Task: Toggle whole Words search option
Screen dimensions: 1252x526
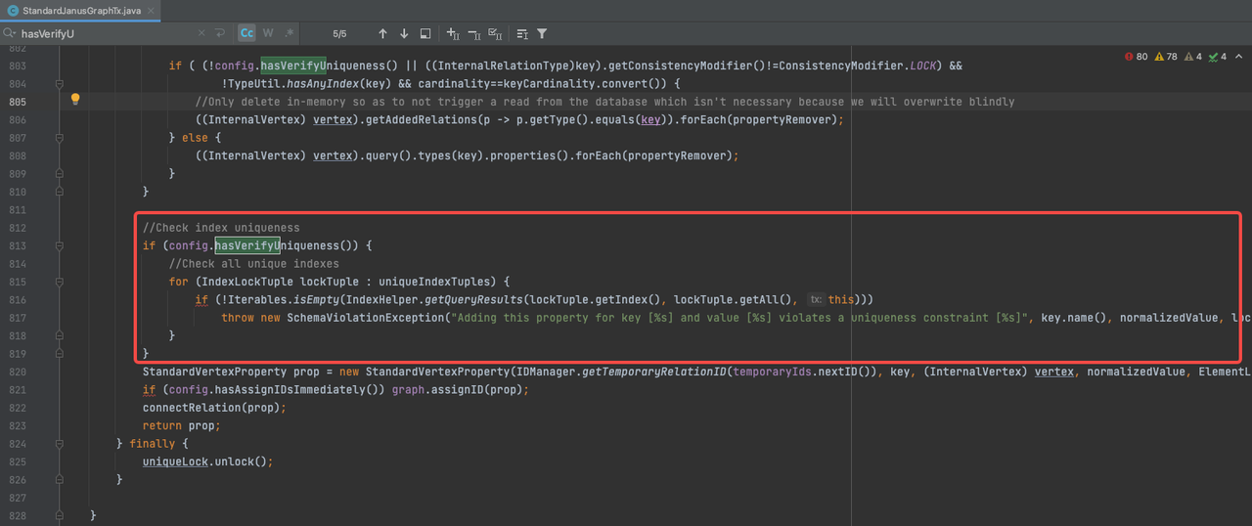Action: pyautogui.click(x=268, y=33)
